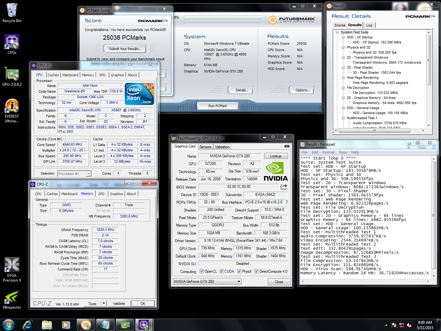Click the Futuremark Corporation logo in PCMark
Image resolution: width=441 pixels, height=331 pixels.
pyautogui.click(x=292, y=20)
